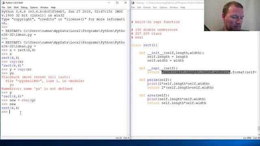260x146 pixels.
Task: Open the Window menu in ideas.py editor
Action: click(174, 7)
